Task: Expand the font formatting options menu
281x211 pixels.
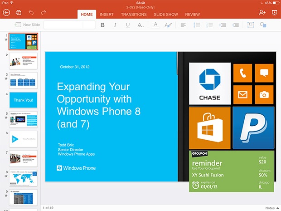Action: 140,25
